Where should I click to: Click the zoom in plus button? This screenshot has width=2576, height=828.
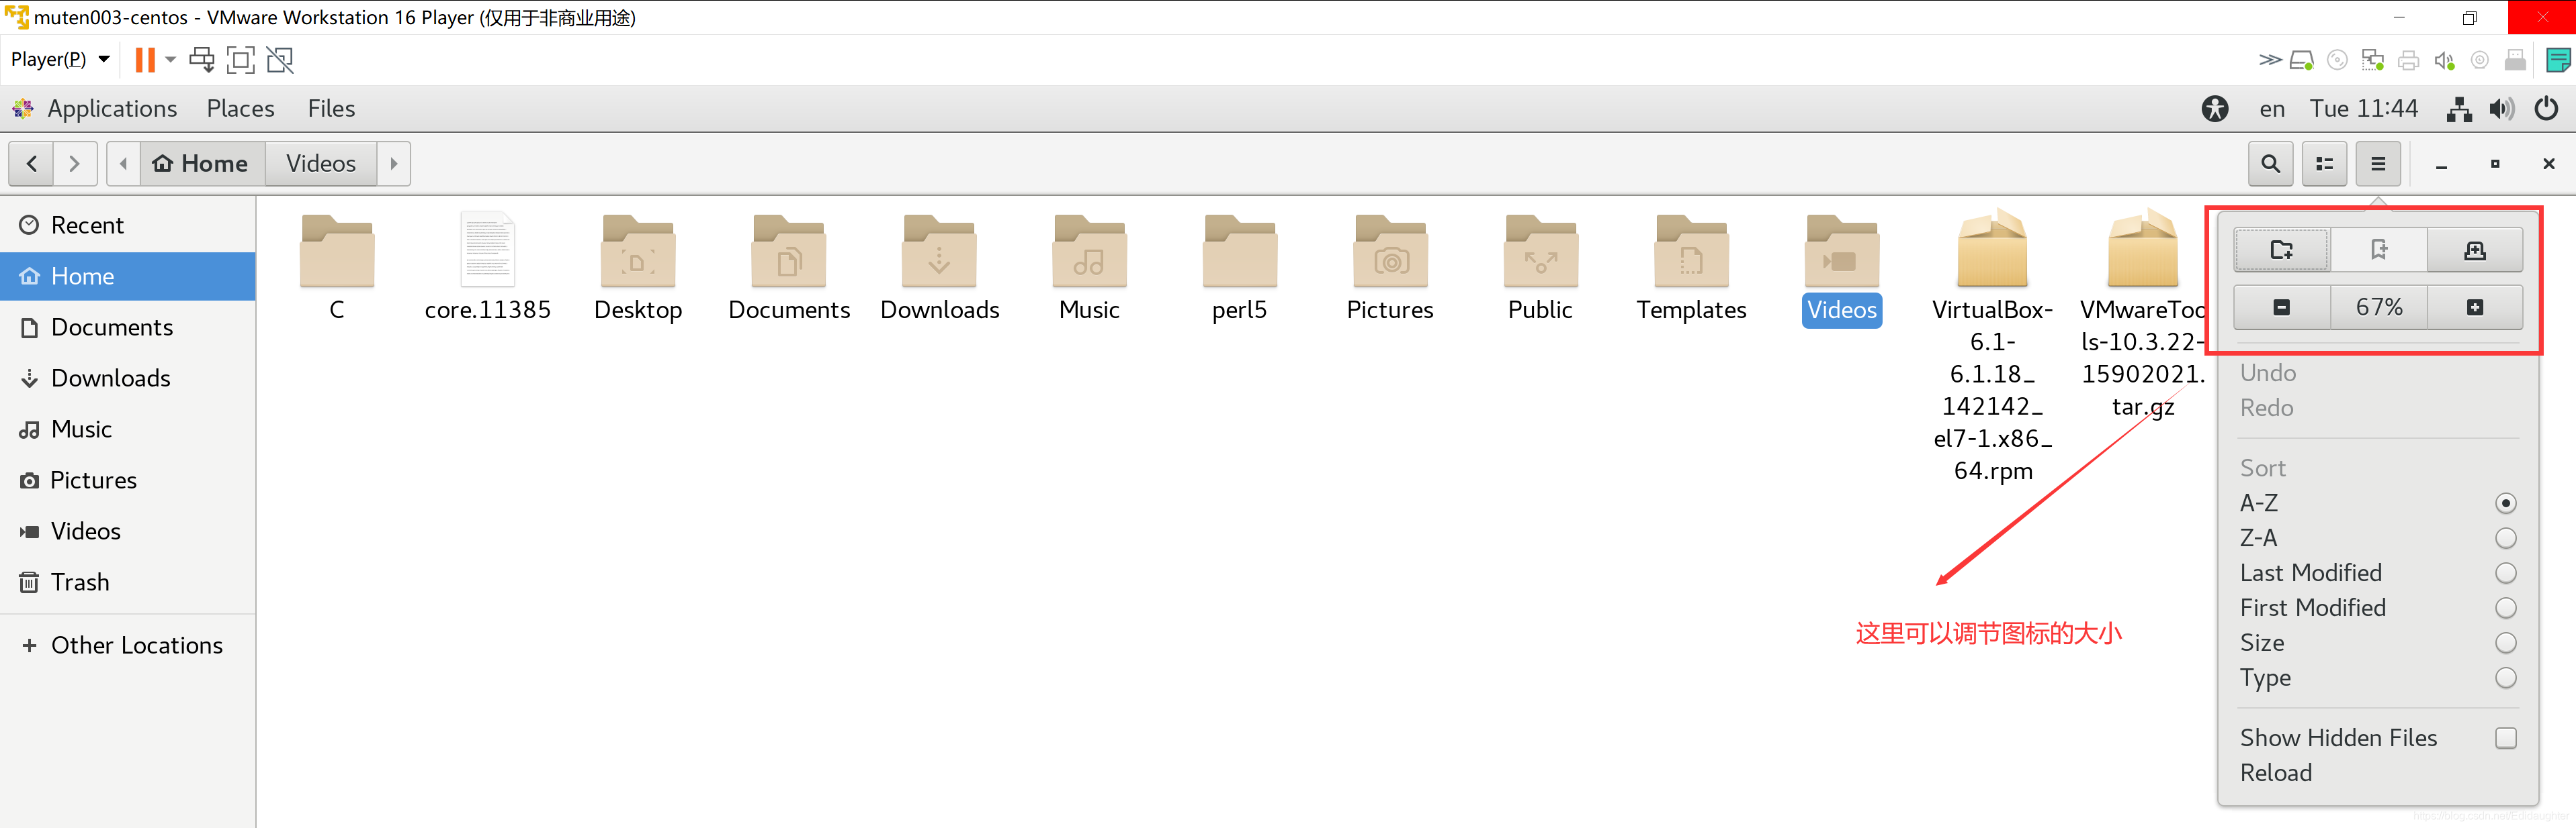point(2474,307)
